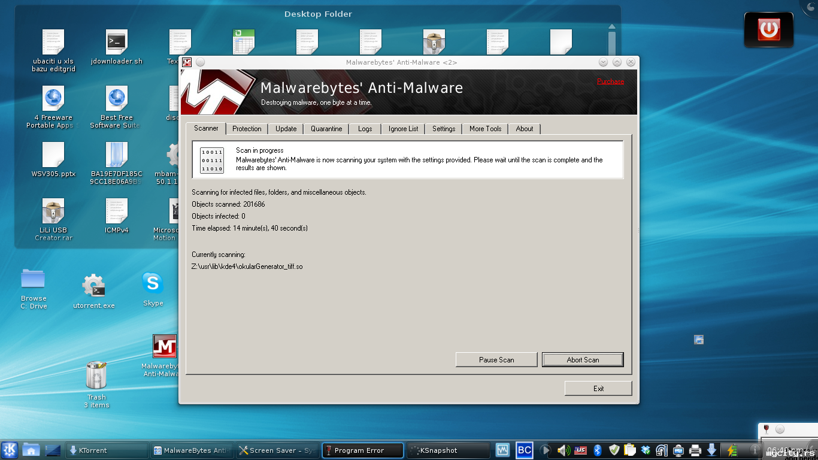Image resolution: width=818 pixels, height=460 pixels.
Task: Open the battery power tray icon
Action: coord(731,450)
